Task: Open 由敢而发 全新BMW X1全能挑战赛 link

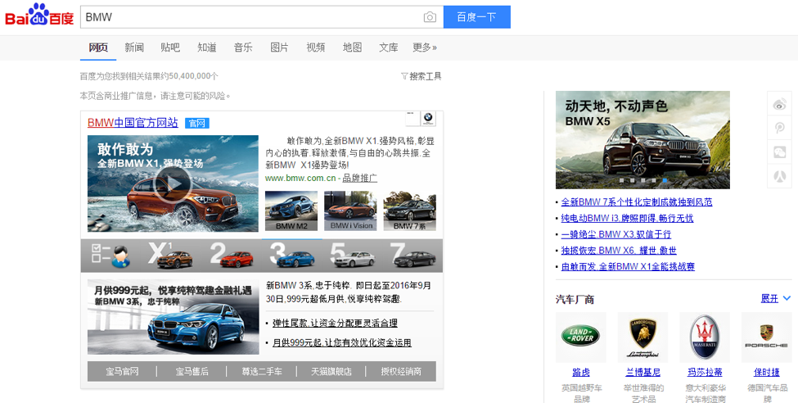Action: [628, 266]
